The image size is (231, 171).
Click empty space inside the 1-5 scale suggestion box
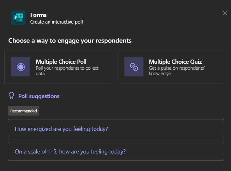click(178, 151)
